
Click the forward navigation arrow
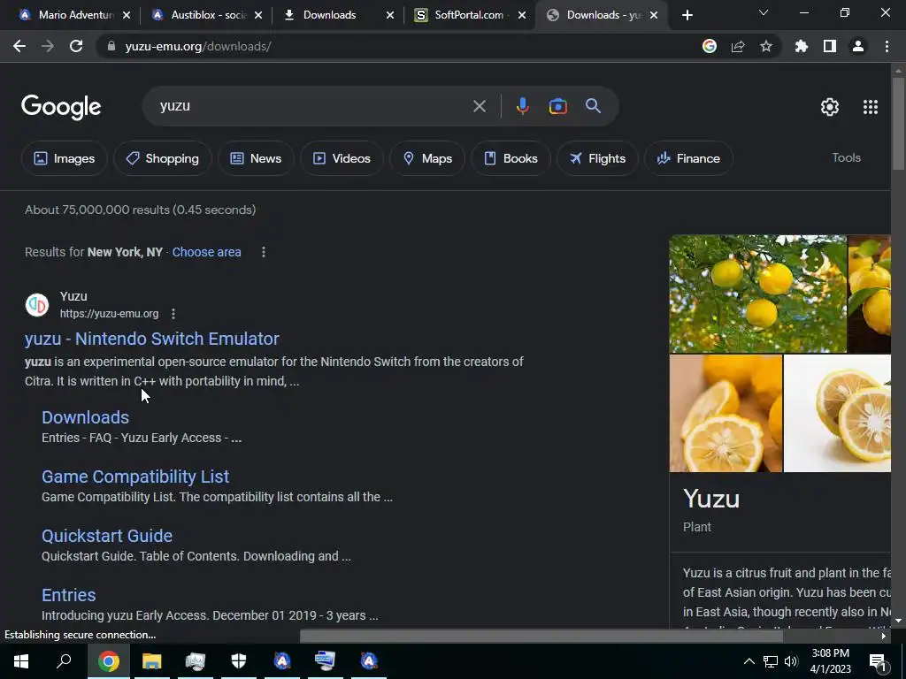[x=48, y=46]
